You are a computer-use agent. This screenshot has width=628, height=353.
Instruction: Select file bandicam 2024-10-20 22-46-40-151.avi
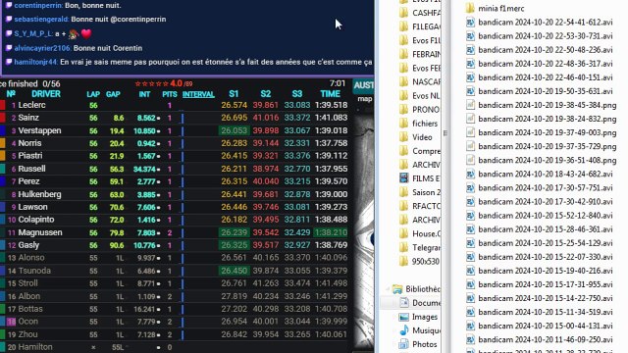point(540,77)
